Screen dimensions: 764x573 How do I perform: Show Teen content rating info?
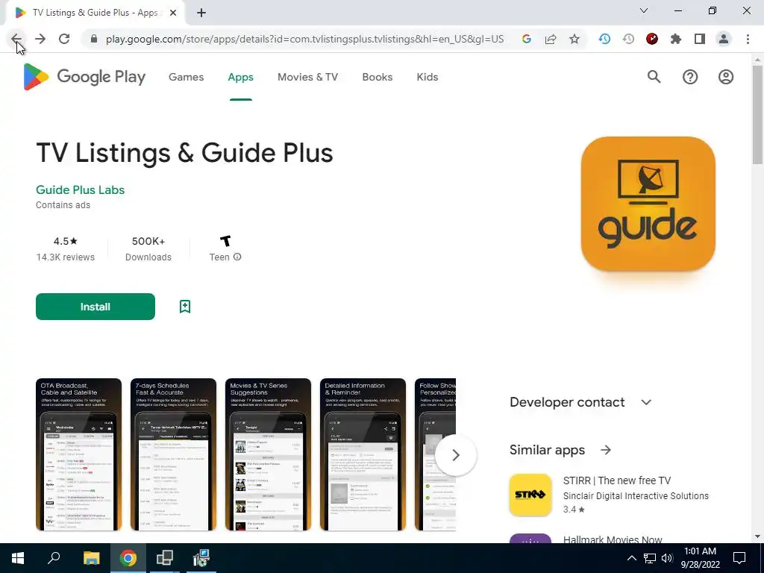click(237, 257)
